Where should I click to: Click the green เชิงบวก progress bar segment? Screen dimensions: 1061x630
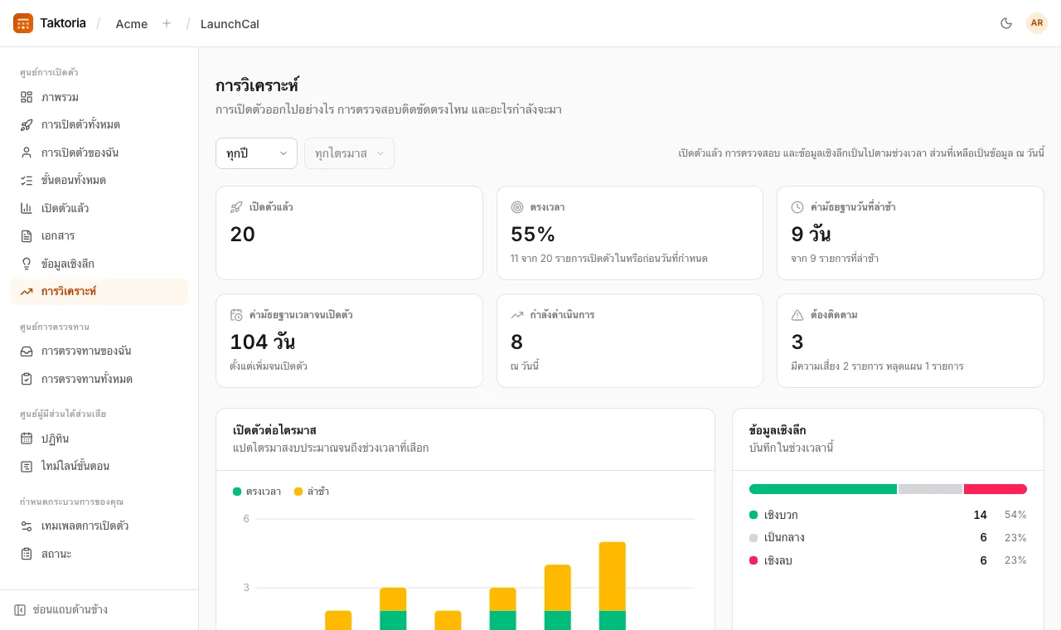click(x=823, y=489)
